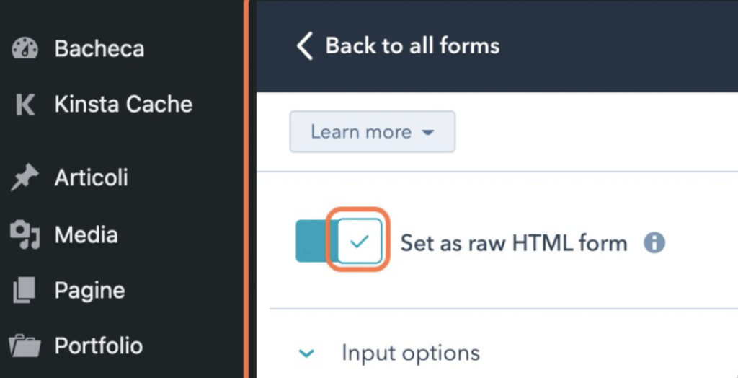
Task: Open the Pagine sidebar text label
Action: click(89, 291)
